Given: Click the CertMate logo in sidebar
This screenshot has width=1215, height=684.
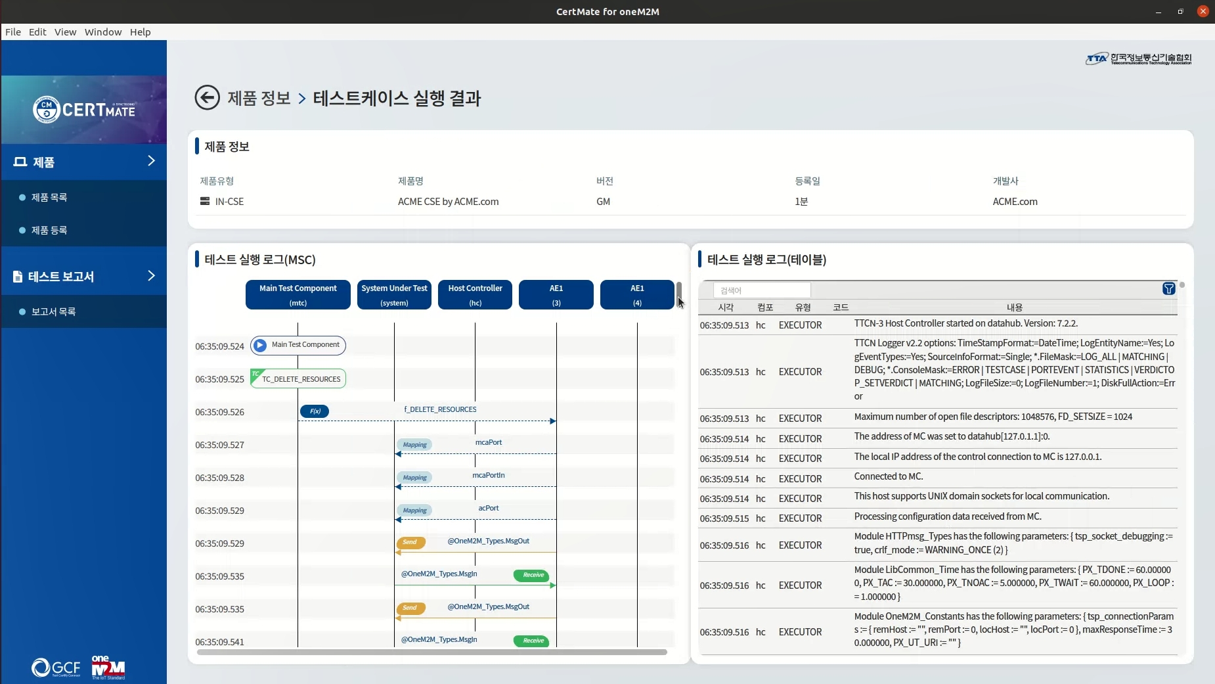Looking at the screenshot, I should tap(84, 110).
